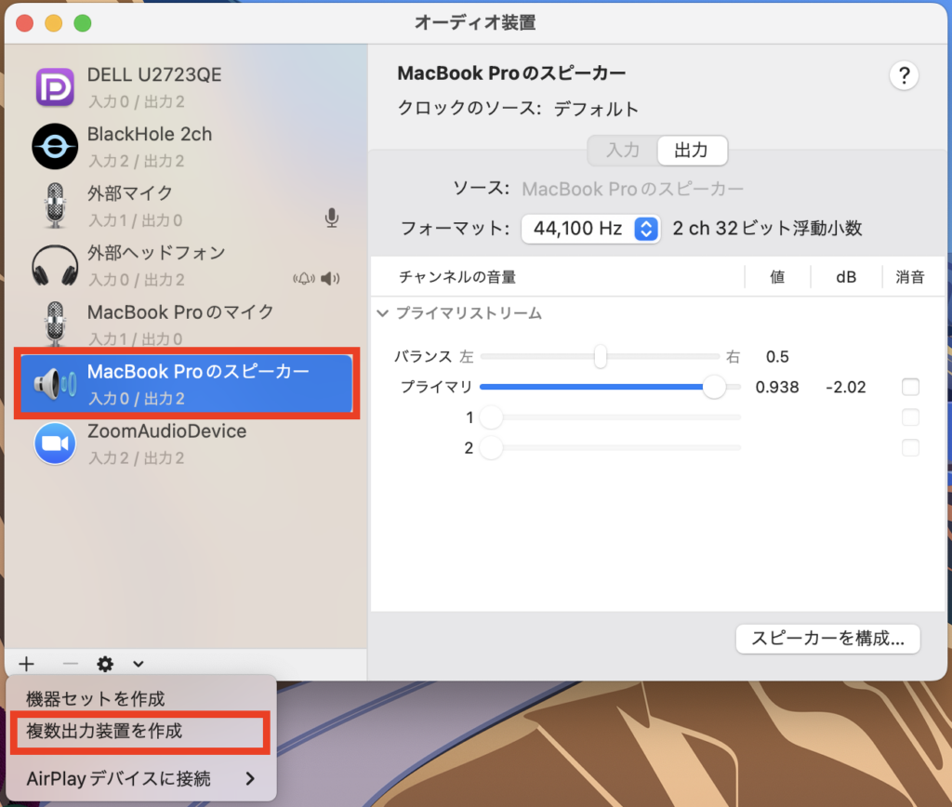Enable mute for channel 1
This screenshot has width=952, height=807.
[910, 417]
